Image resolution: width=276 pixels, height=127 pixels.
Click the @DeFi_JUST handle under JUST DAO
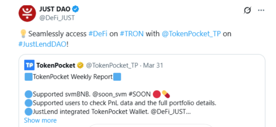point(57,18)
